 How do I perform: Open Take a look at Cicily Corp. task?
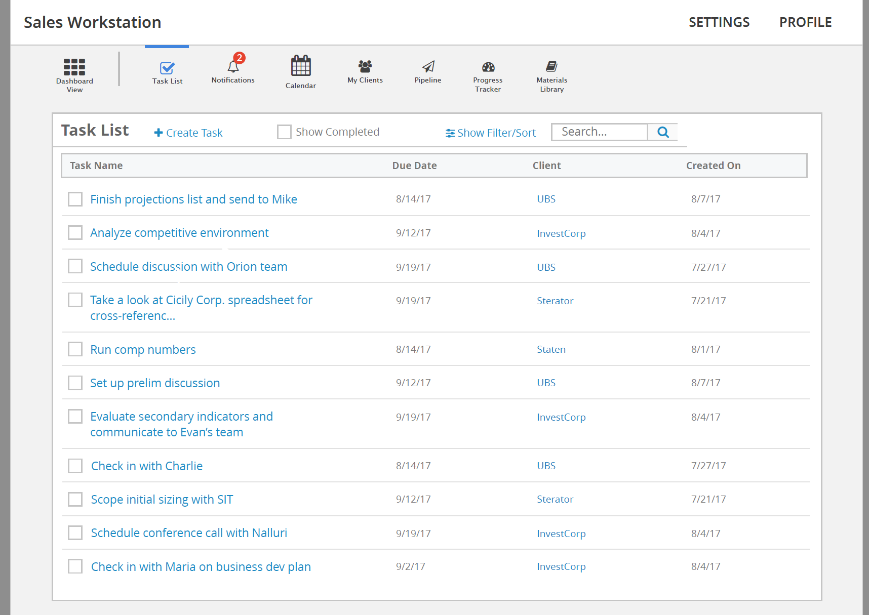click(201, 308)
